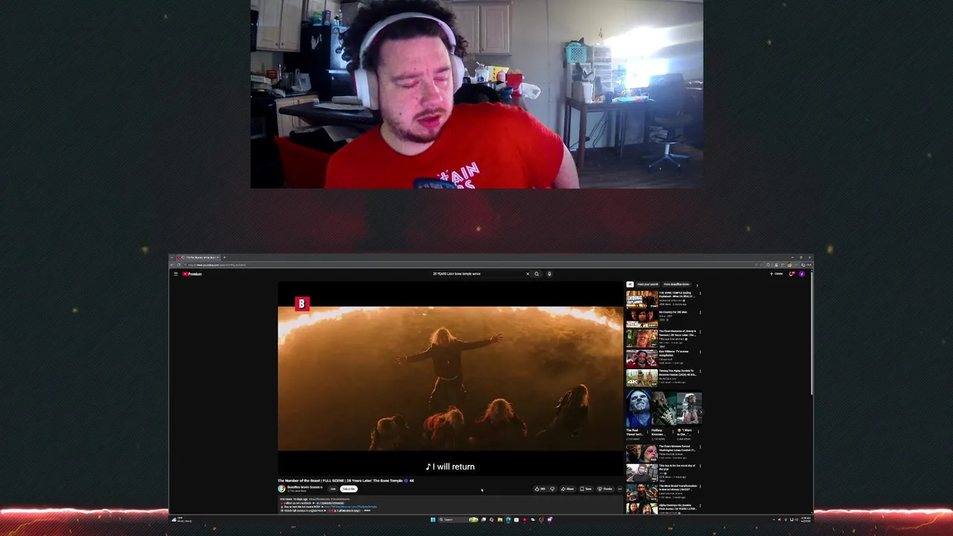Open the account avatar menu
This screenshot has width=953, height=536.
(802, 274)
